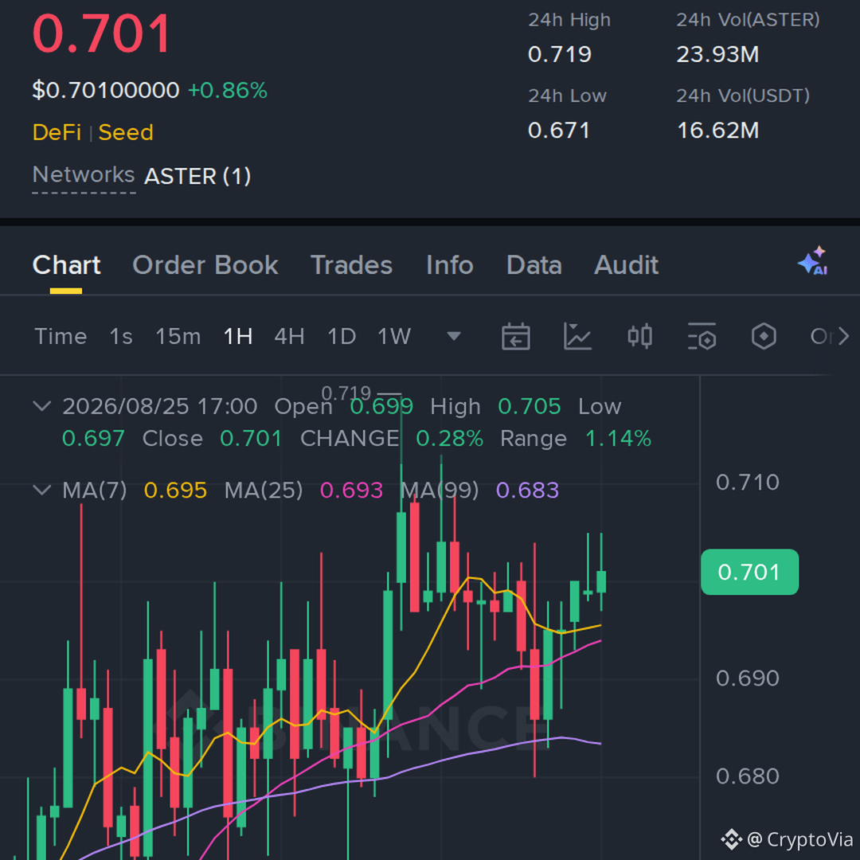The width and height of the screenshot is (860, 860).
Task: Click the MA(7) indicator label
Action: (x=94, y=491)
